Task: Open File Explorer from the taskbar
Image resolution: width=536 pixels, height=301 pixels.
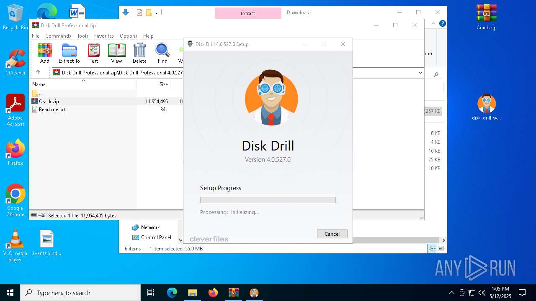Action: pos(192,293)
